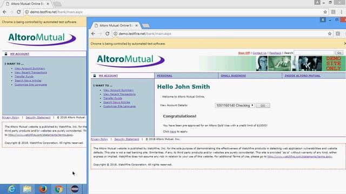
Task: Open View Account Summary in front window
Action: point(118,90)
